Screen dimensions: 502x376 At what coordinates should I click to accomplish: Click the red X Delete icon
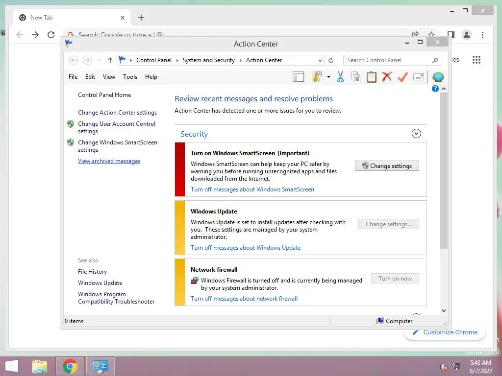[387, 77]
